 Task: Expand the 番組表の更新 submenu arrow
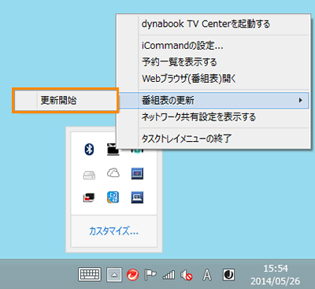point(301,100)
